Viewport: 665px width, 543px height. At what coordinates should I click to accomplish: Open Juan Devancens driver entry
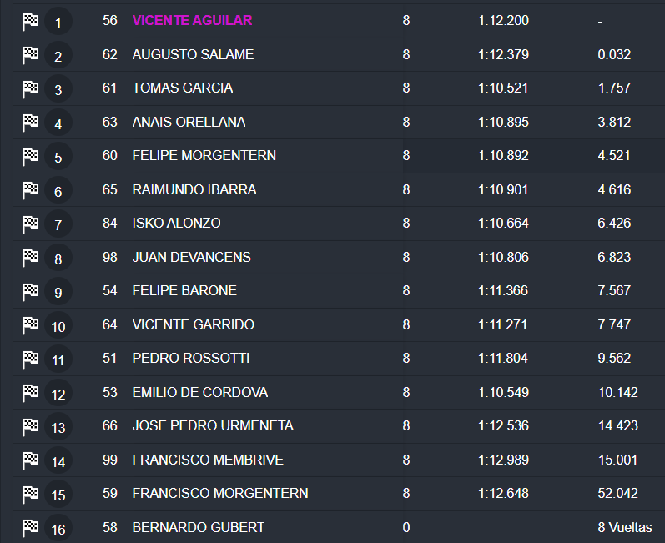tap(191, 257)
